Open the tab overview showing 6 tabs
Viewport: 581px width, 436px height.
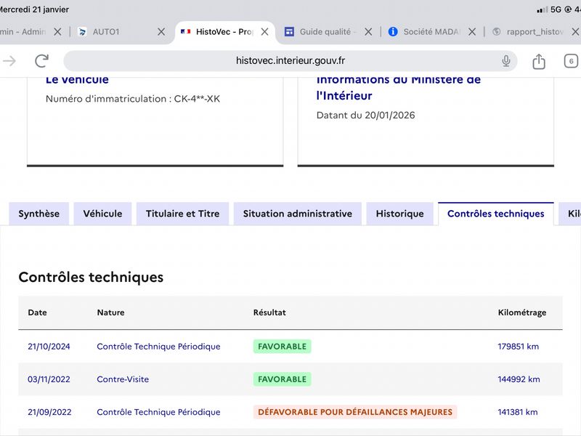tap(571, 61)
